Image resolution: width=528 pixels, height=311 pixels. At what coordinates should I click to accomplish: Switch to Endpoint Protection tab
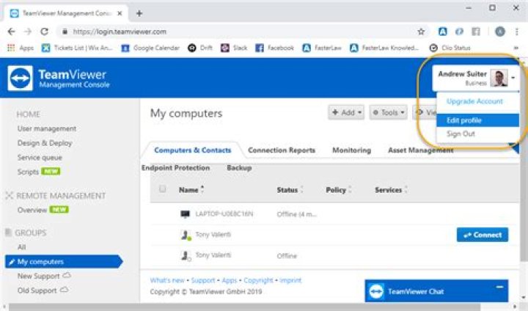click(175, 168)
